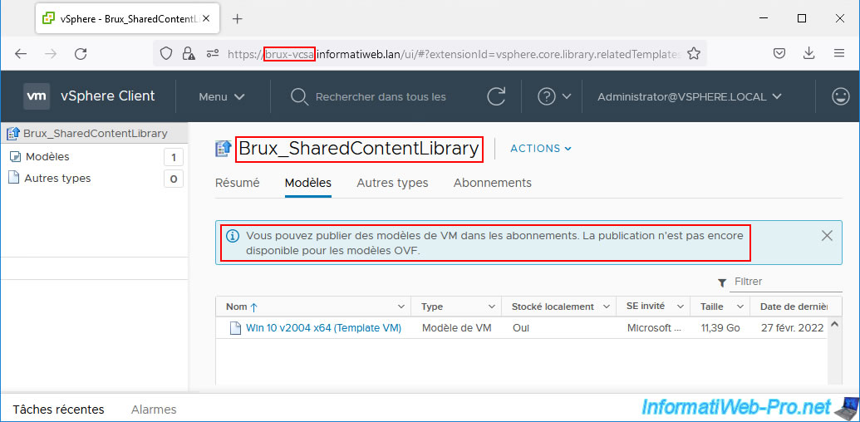Click the lock with warning security icon

189,53
